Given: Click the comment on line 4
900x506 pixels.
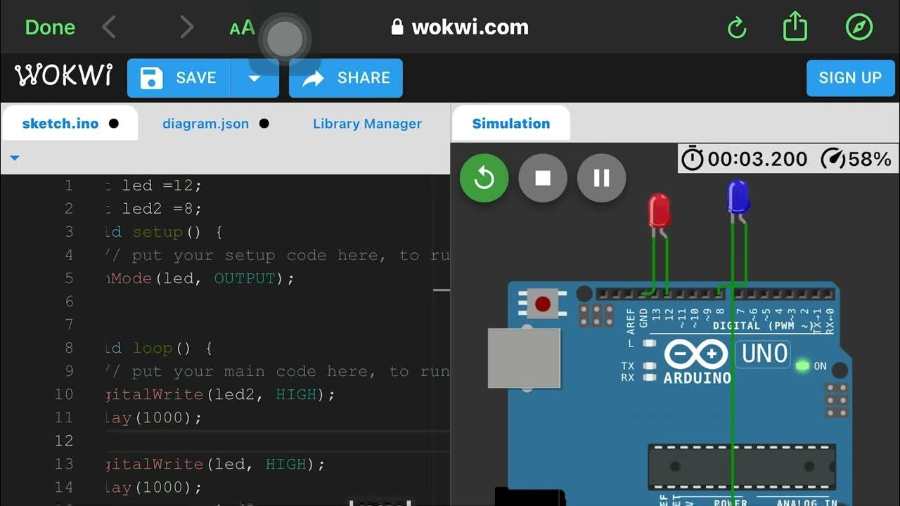Looking at the screenshot, I should (x=278, y=255).
